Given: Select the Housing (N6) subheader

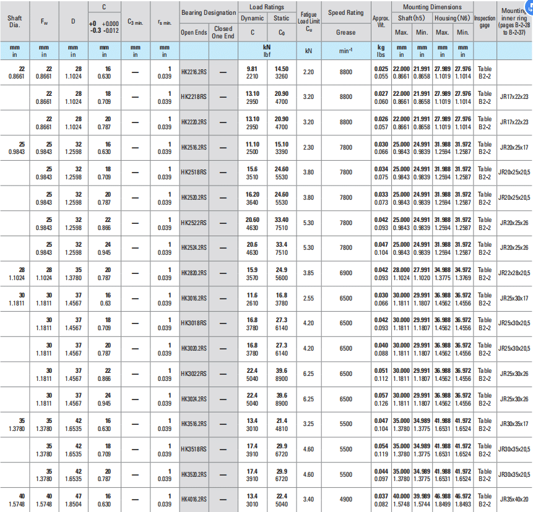Looking at the screenshot, I should 452,19.
